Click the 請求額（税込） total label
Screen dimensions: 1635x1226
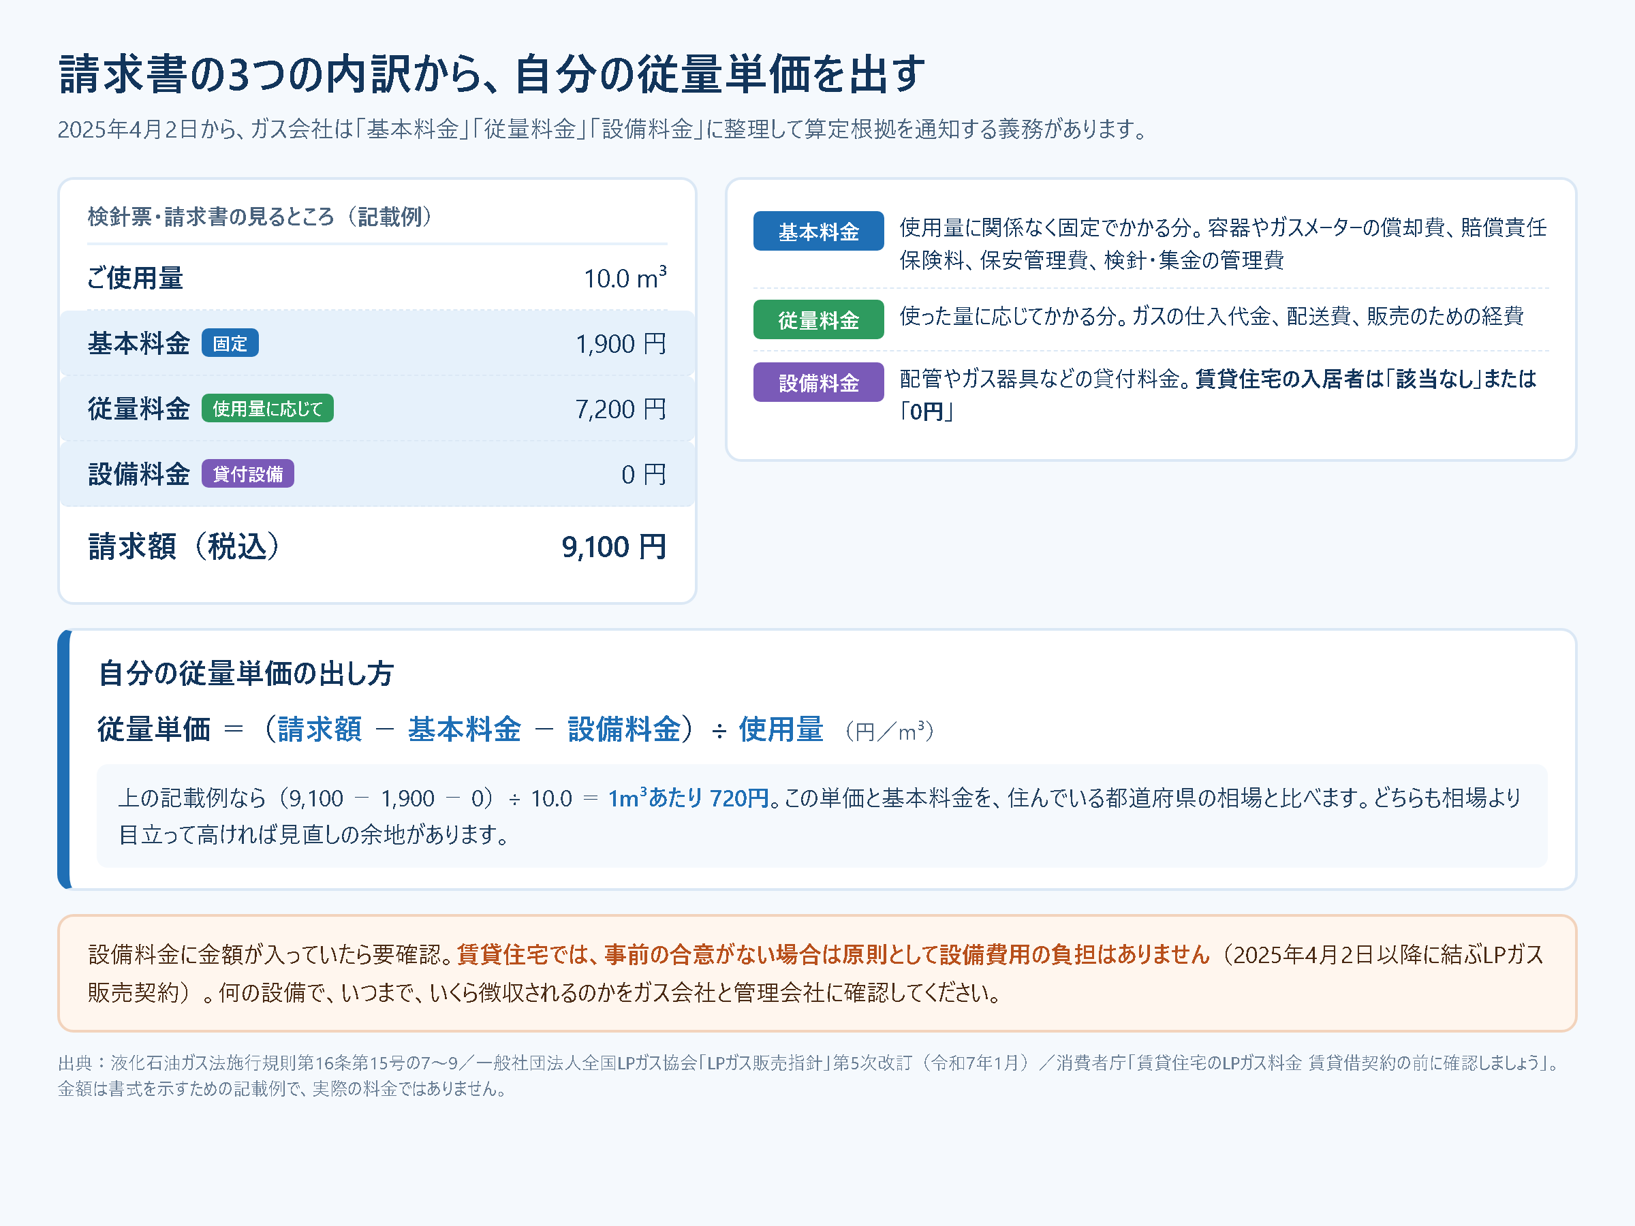click(185, 546)
